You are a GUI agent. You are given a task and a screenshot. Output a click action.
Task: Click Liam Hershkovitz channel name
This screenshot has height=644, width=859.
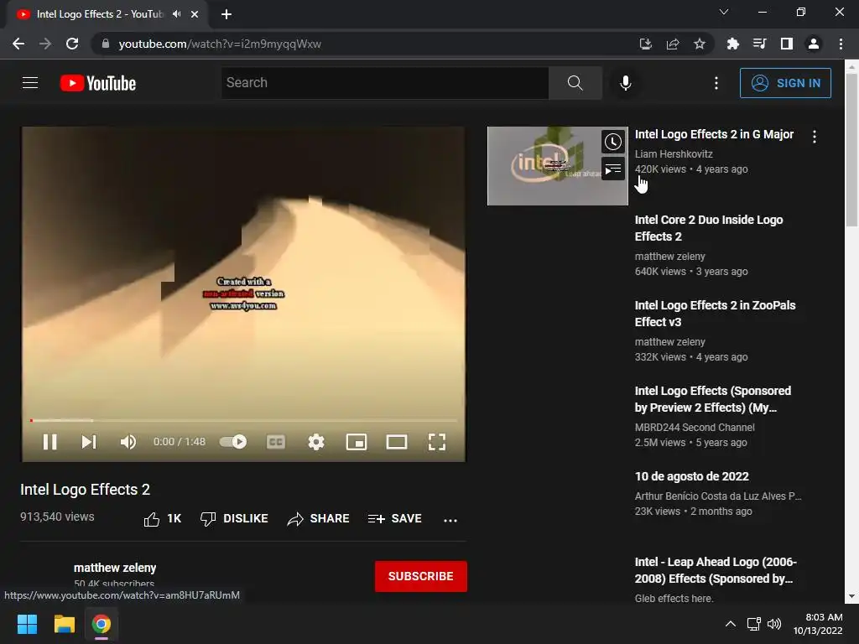[x=674, y=154]
